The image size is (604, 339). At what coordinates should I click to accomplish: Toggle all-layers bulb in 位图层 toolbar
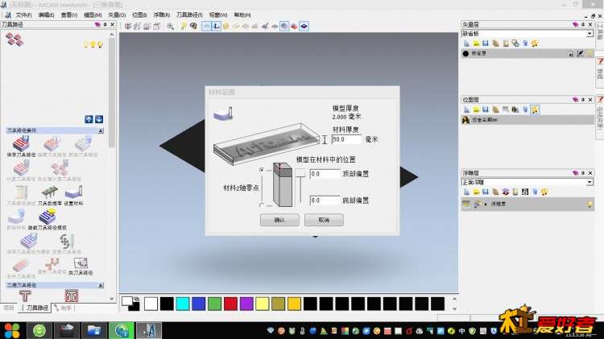[535, 110]
